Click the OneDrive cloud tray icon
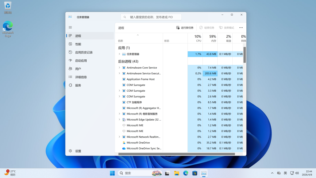316x178 pixels. pos(279,173)
